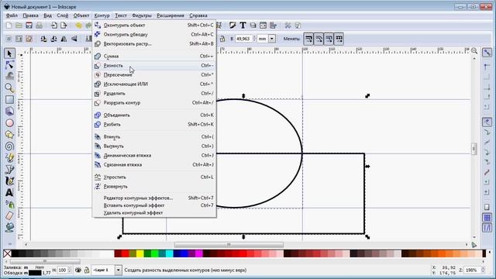Screen dimensions: 496x279
Task: Toggle the lock width-height ratio button
Action: tap(222, 39)
